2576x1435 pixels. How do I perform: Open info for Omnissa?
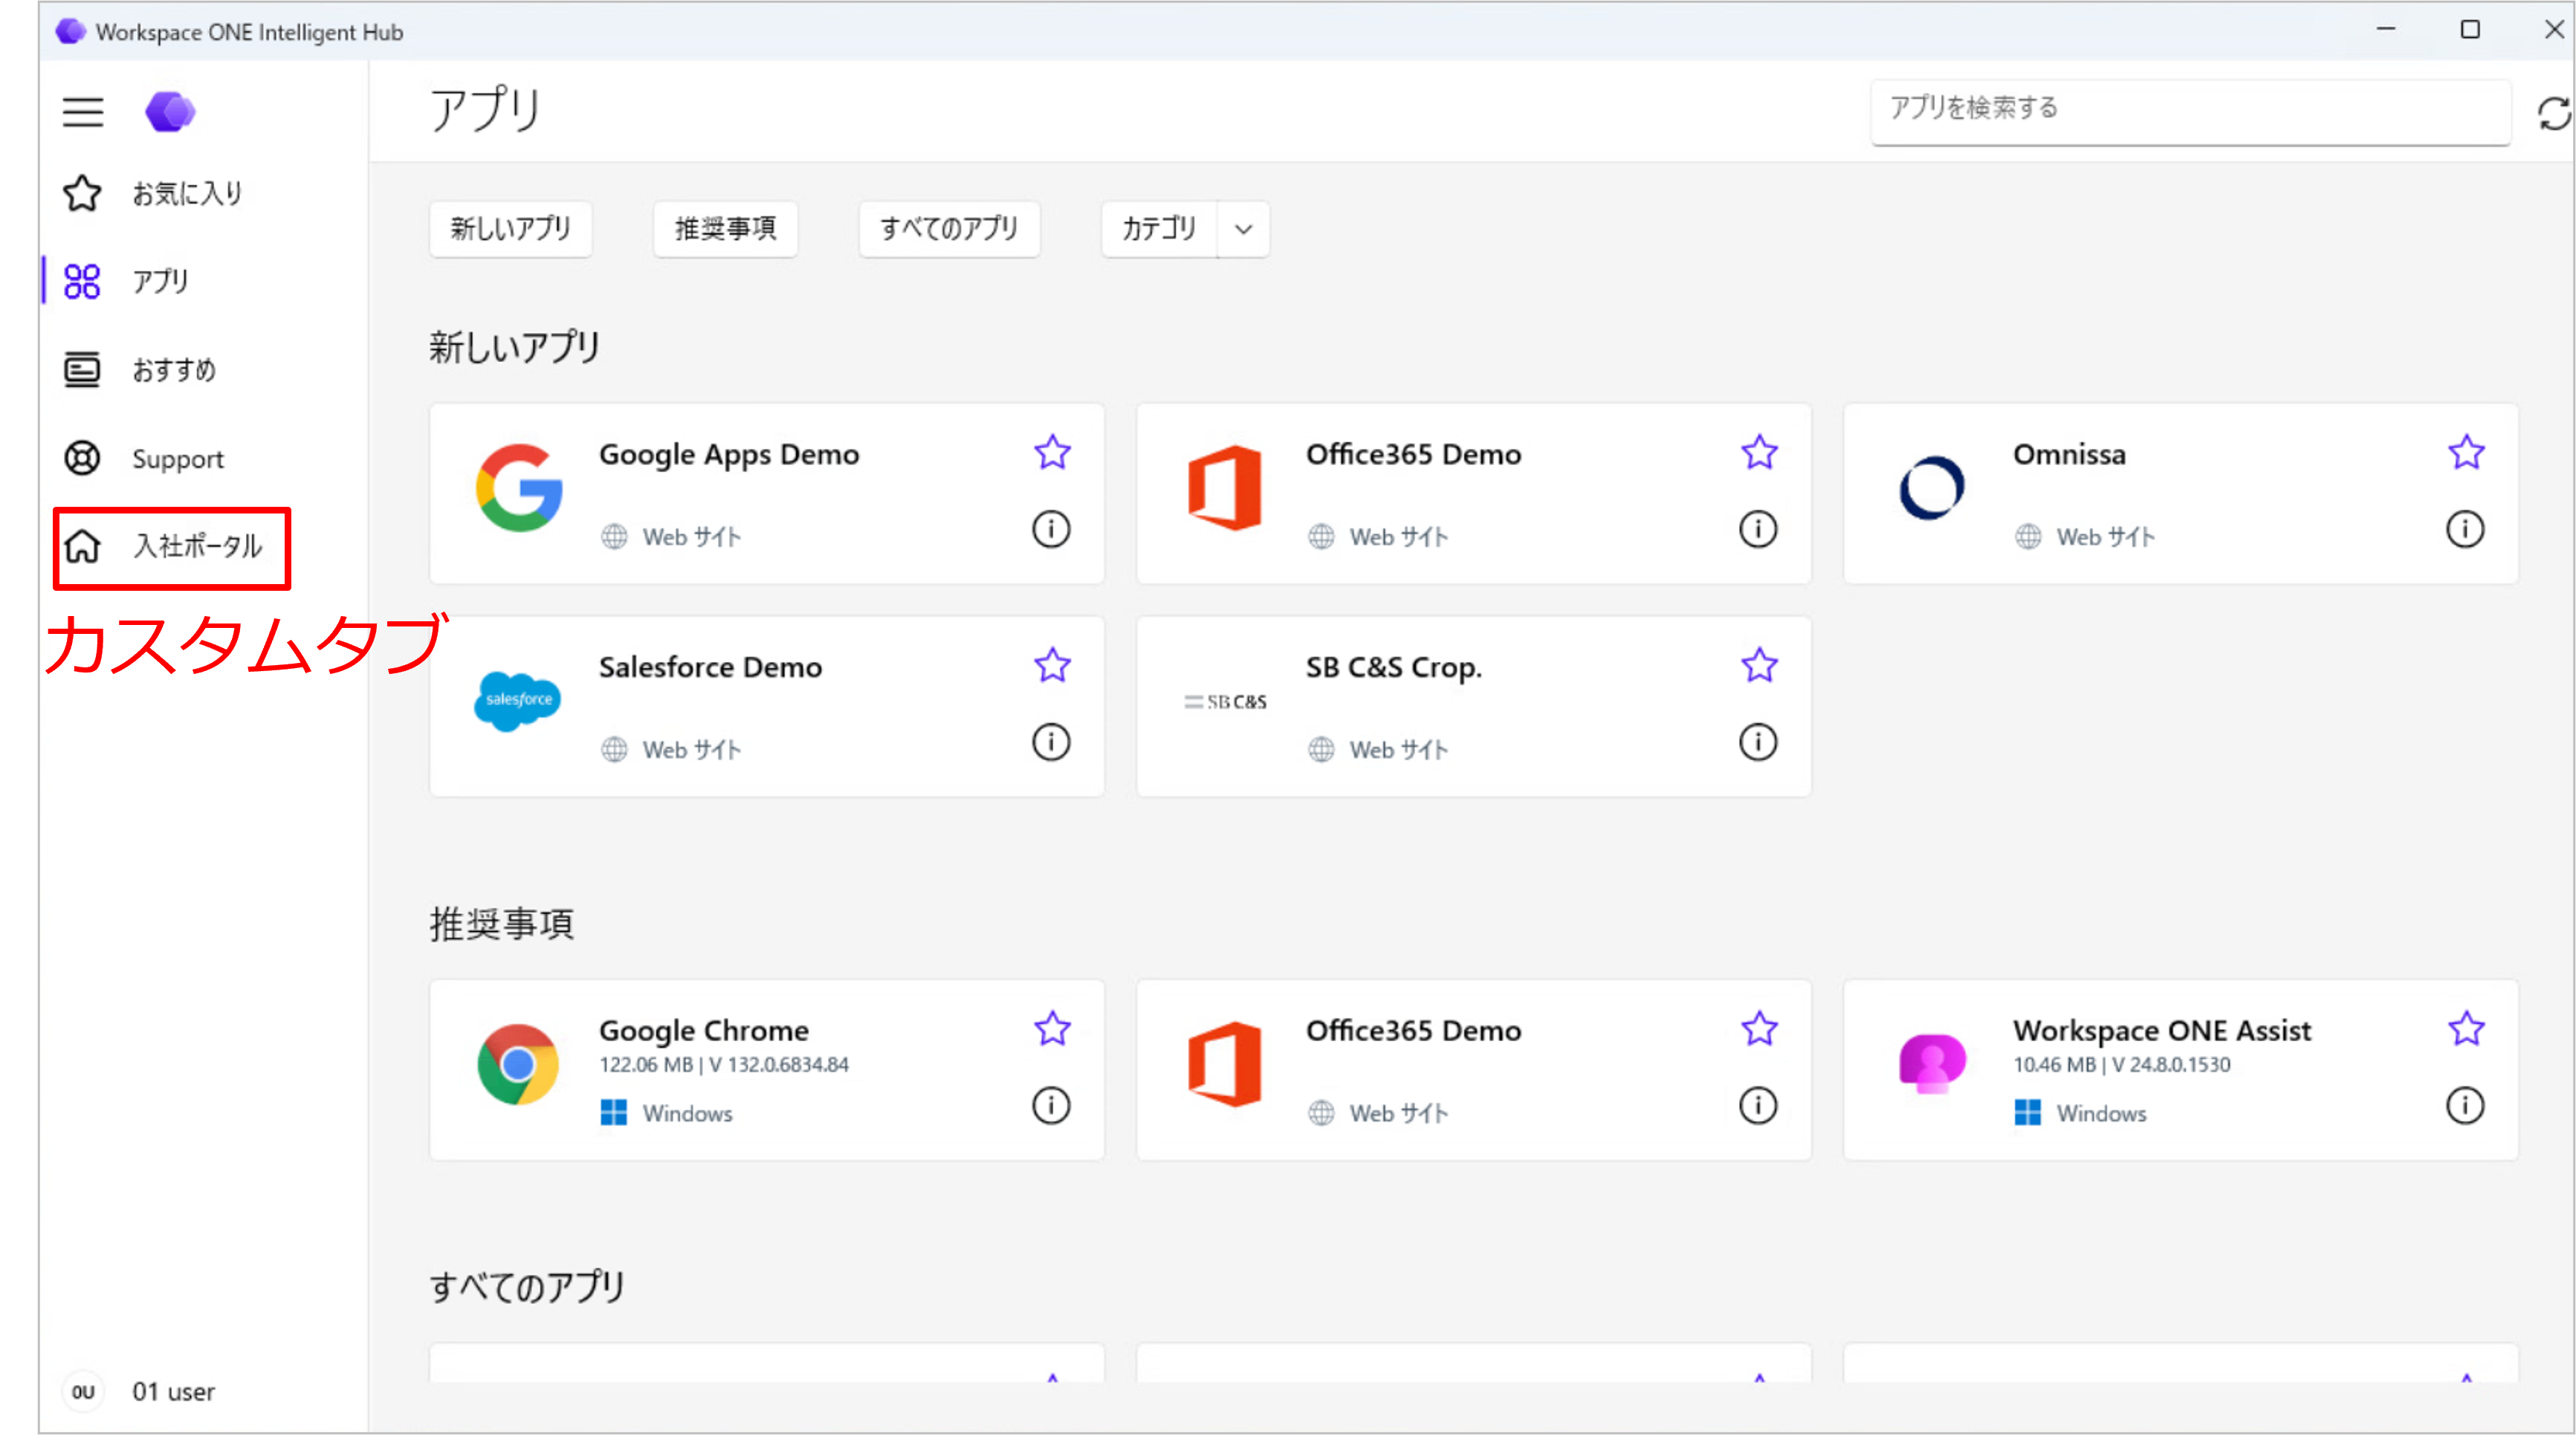2465,529
